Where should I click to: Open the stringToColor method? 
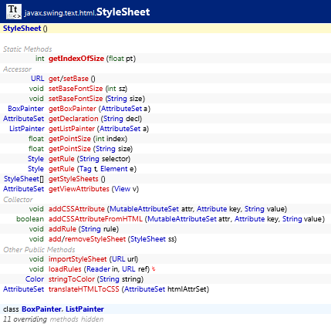[x=72, y=279]
